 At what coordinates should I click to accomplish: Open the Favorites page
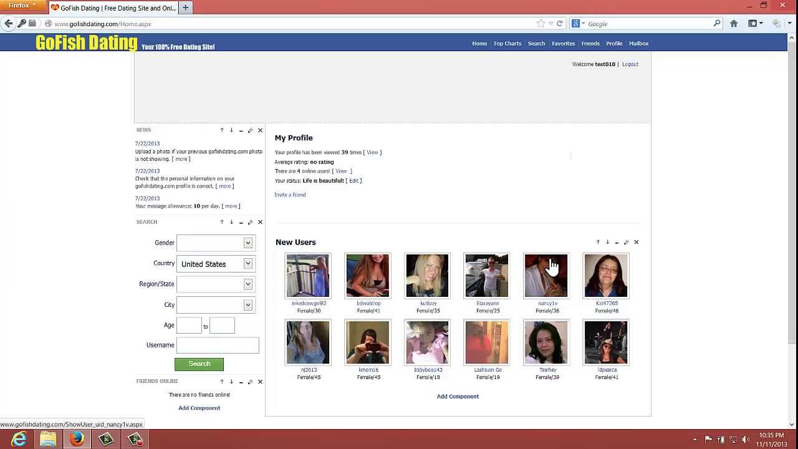pyautogui.click(x=563, y=44)
